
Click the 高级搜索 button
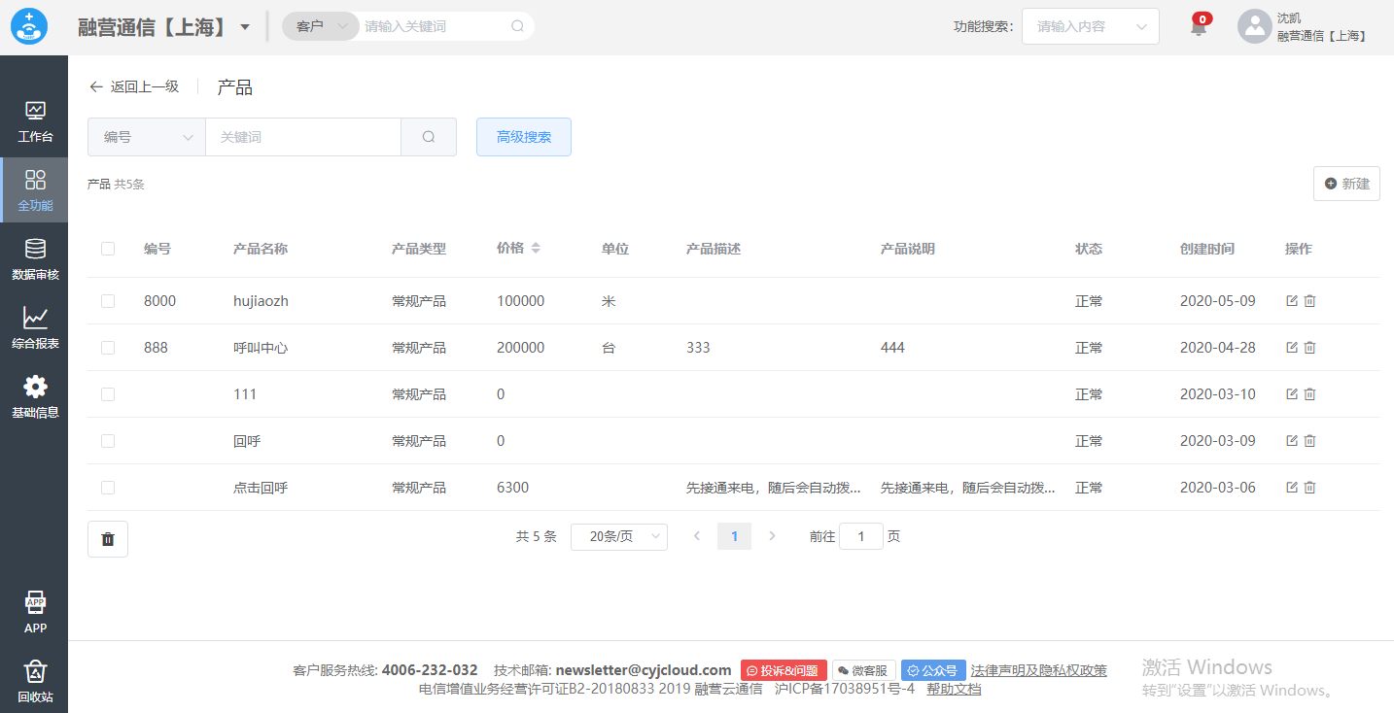pyautogui.click(x=524, y=137)
